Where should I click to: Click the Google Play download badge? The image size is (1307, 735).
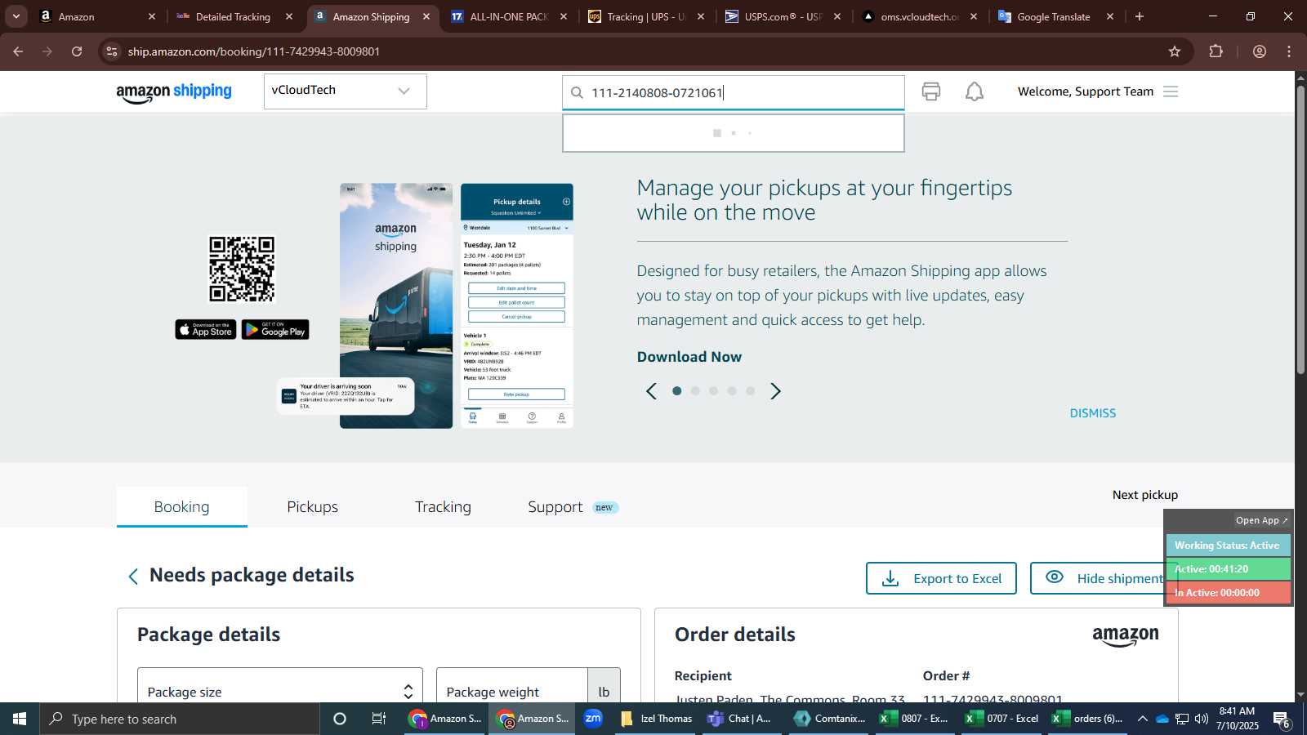[275, 329]
